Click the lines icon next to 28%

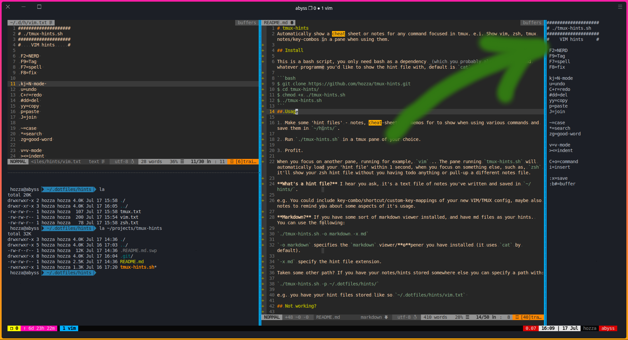click(467, 317)
